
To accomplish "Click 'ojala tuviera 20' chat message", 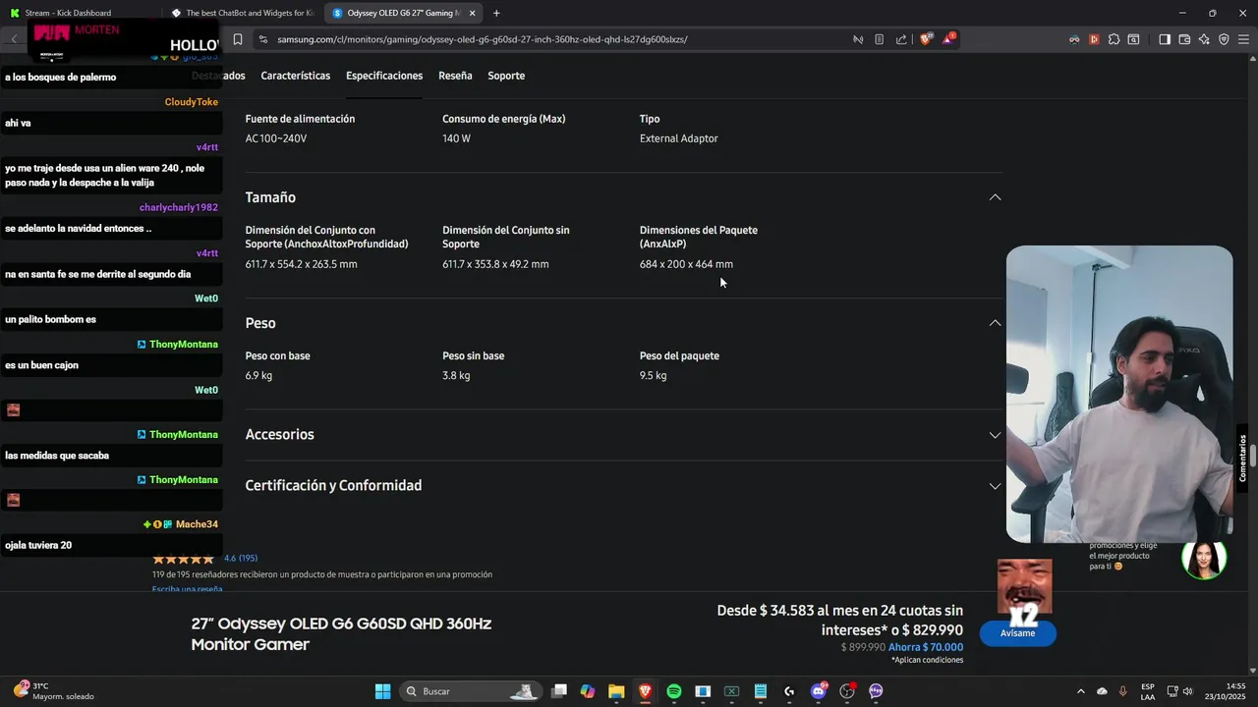I will tap(38, 545).
